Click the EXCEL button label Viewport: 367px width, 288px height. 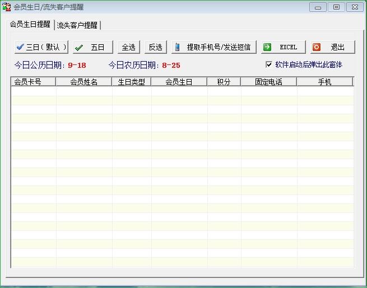click(x=289, y=47)
